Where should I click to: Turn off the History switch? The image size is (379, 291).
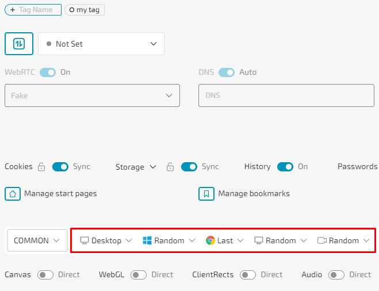(x=285, y=167)
